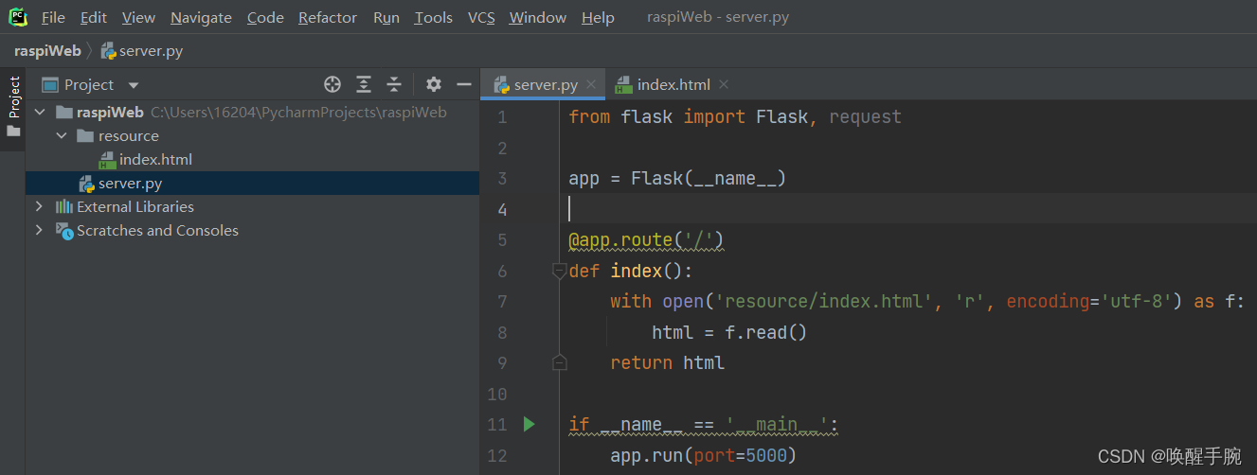Viewport: 1257px width, 475px height.
Task: Click server.py in the breadcrumb bar
Action: (x=142, y=51)
